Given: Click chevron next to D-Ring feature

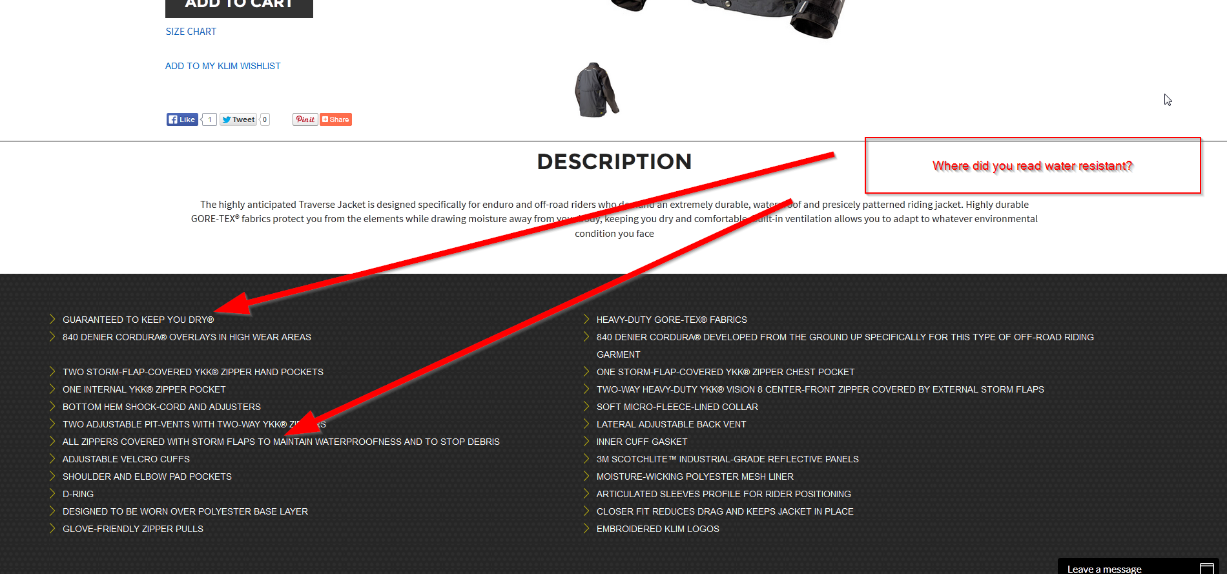Looking at the screenshot, I should [x=52, y=493].
